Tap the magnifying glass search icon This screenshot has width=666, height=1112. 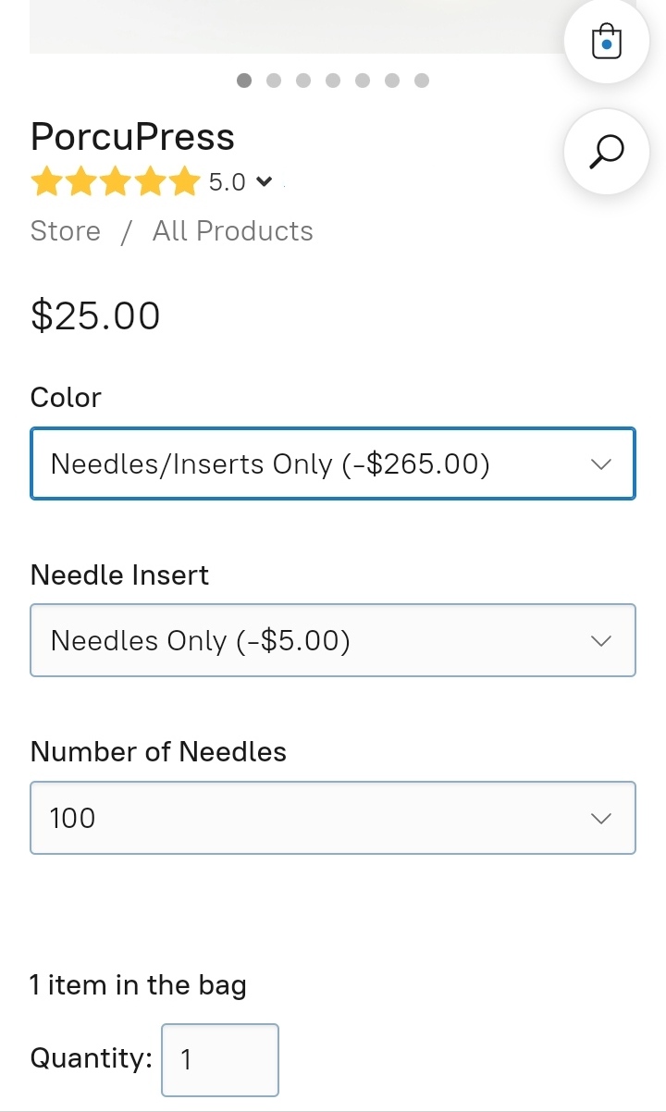coord(607,152)
